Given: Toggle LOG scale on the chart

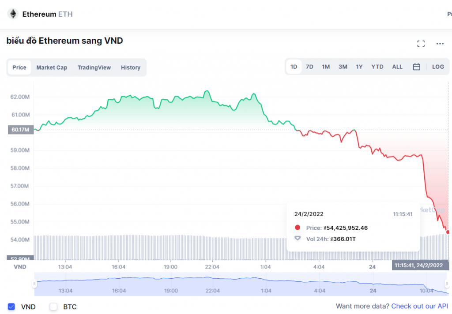Looking at the screenshot, I should (x=438, y=67).
